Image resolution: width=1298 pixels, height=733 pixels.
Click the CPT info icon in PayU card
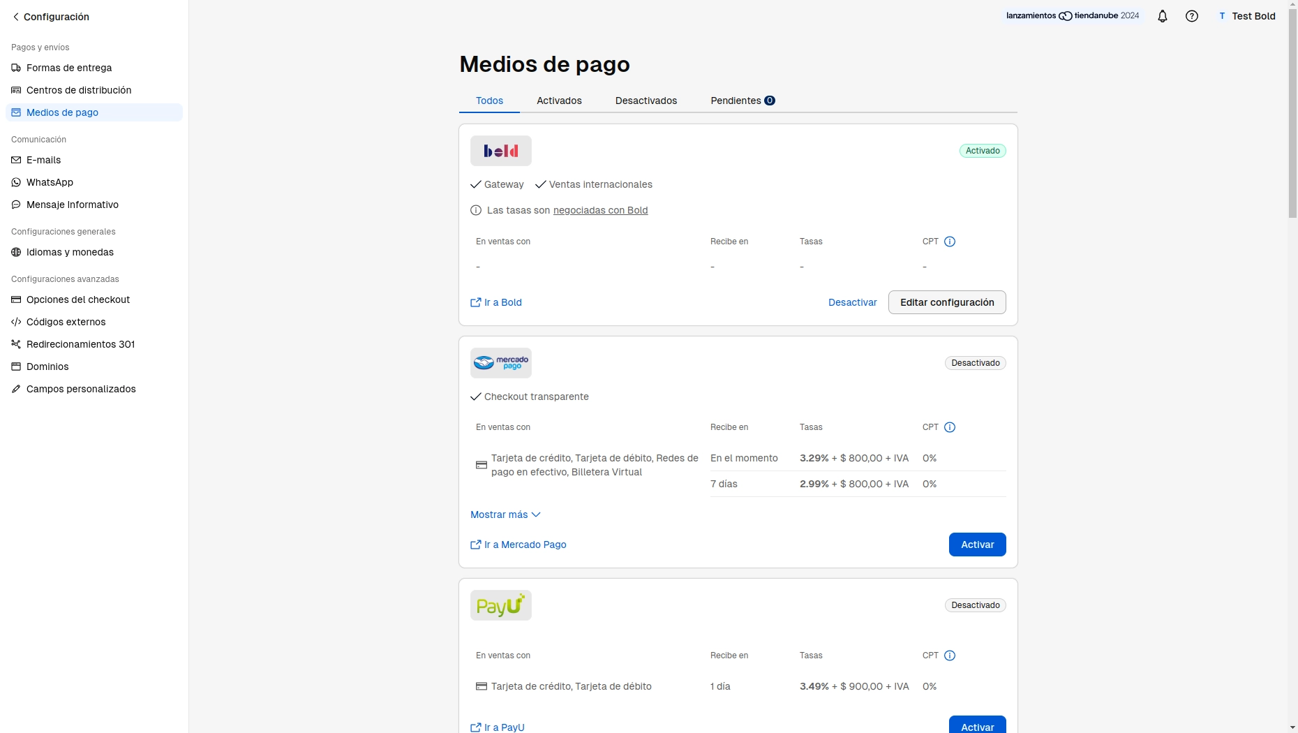click(x=949, y=656)
